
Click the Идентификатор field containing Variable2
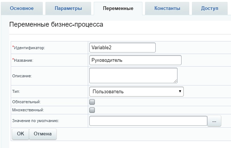[x=123, y=48]
